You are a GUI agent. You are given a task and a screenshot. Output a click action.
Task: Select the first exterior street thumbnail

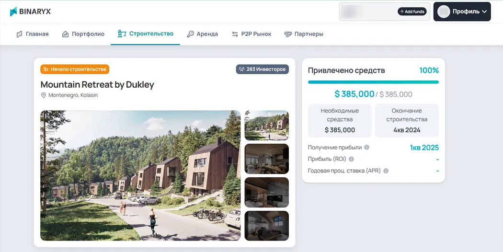[266, 126]
